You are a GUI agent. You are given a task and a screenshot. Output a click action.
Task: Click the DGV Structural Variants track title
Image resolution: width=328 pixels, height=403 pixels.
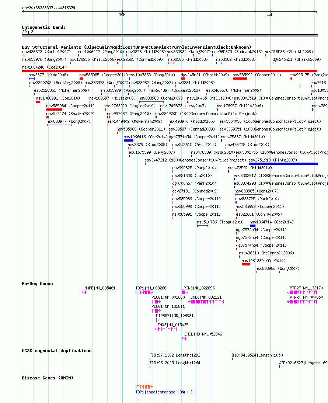pyautogui.click(x=137, y=47)
